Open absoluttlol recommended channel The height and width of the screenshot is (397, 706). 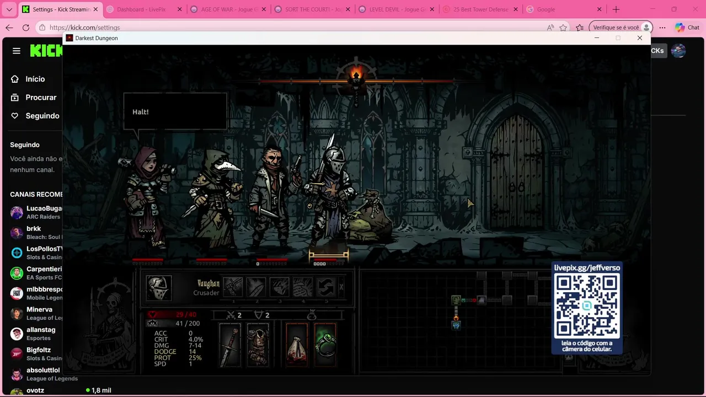43,374
